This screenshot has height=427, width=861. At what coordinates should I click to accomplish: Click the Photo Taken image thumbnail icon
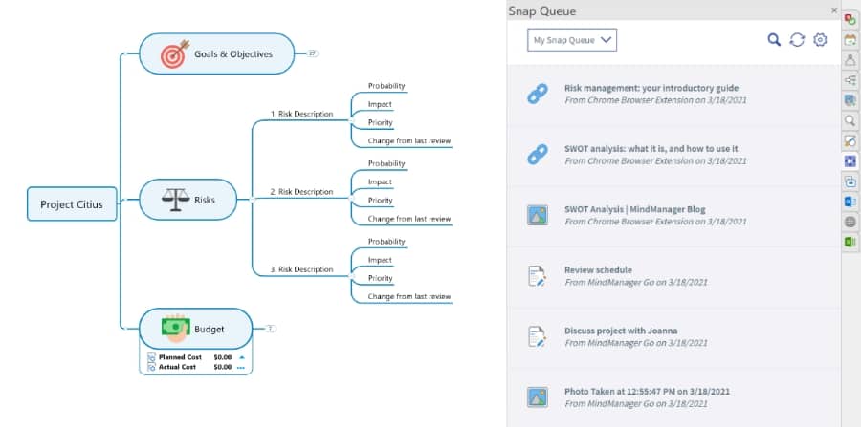click(538, 396)
